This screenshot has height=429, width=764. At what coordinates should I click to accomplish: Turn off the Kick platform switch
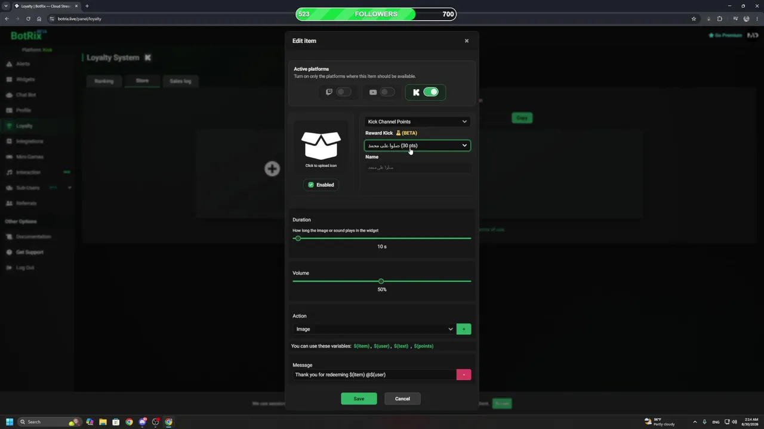pos(431,92)
